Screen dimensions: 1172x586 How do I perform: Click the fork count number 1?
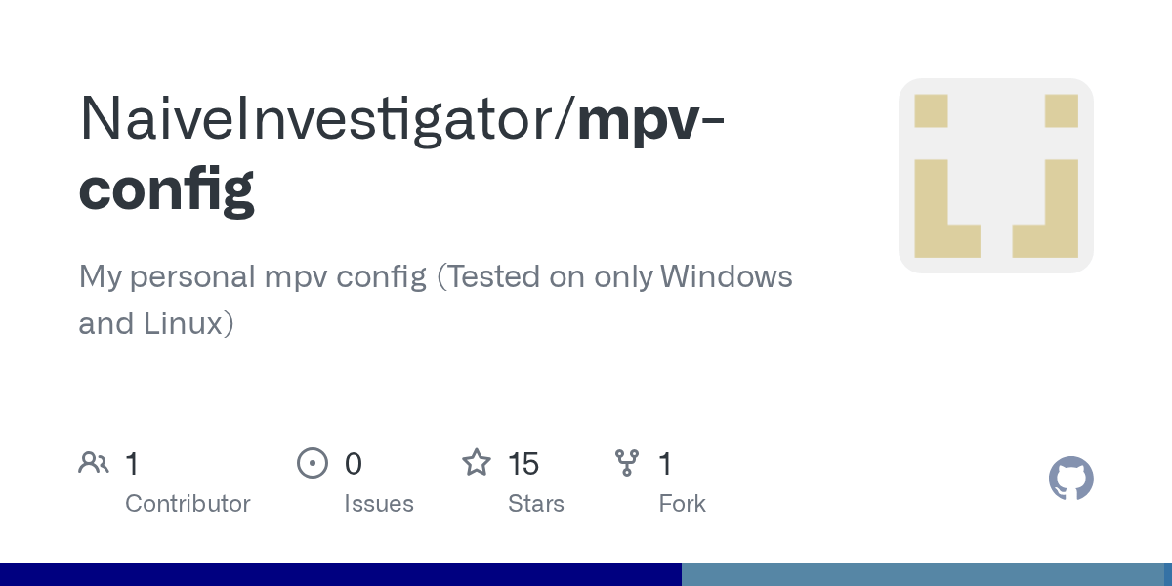(x=665, y=464)
